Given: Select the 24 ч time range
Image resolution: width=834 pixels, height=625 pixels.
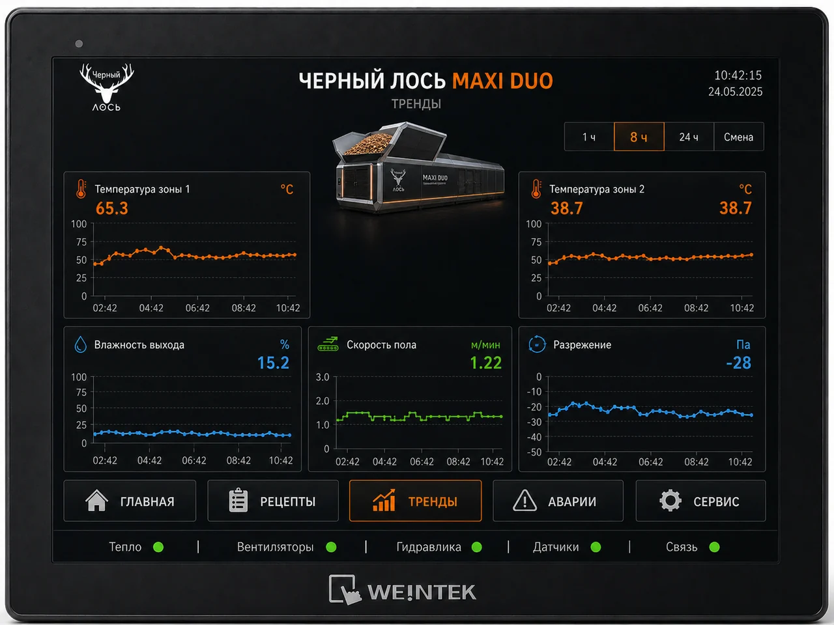Looking at the screenshot, I should [689, 137].
